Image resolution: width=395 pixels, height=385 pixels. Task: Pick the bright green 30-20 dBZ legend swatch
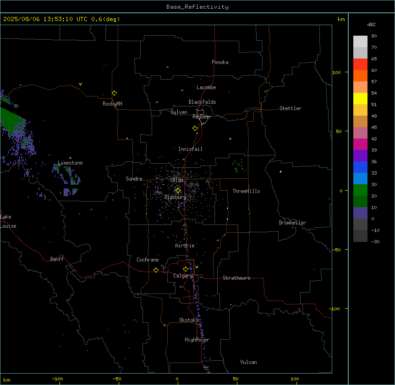coord(360,190)
